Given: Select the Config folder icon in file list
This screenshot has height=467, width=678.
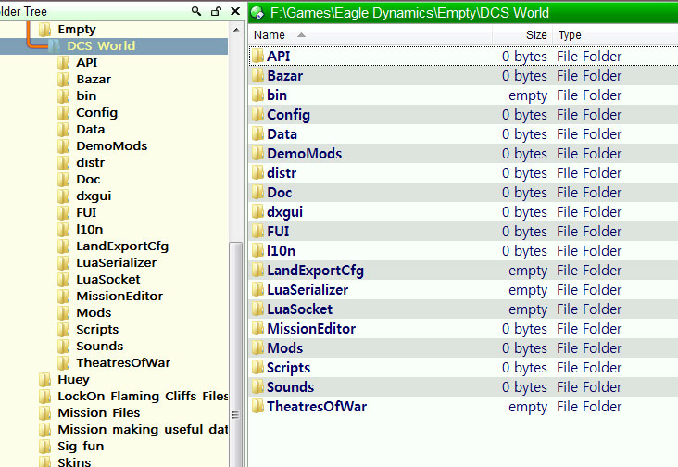Looking at the screenshot, I should pyautogui.click(x=257, y=115).
